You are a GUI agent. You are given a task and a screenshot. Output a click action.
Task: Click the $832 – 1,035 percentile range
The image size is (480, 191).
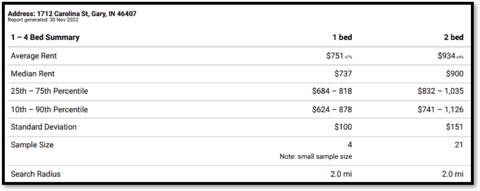coord(441,91)
